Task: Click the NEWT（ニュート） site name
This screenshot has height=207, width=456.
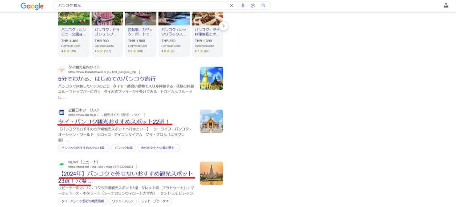Action: pos(83,162)
